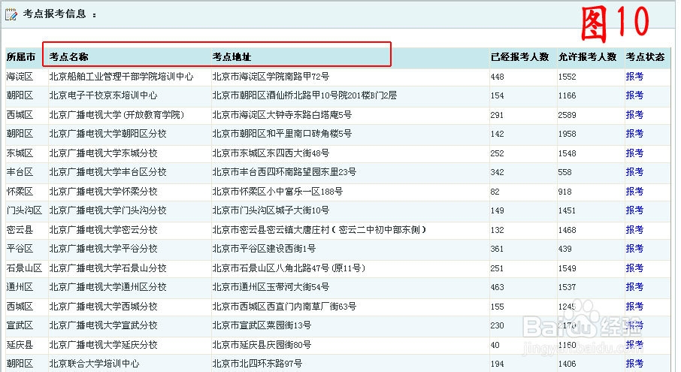
Task: Click the 门头沟区 district cell
Action: coord(24,210)
